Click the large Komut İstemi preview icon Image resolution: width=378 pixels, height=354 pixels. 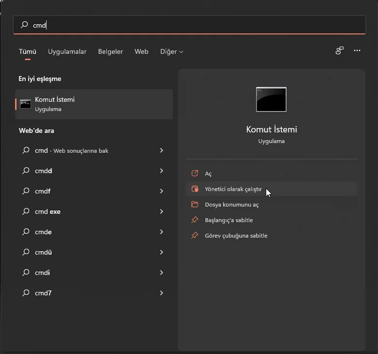[x=271, y=99]
